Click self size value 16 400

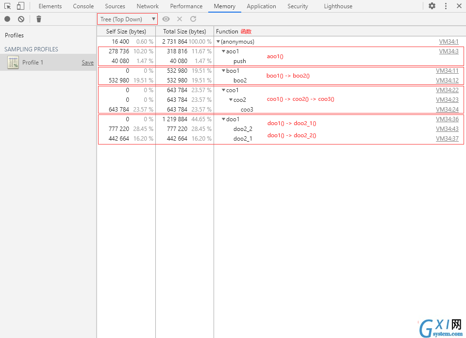[120, 42]
